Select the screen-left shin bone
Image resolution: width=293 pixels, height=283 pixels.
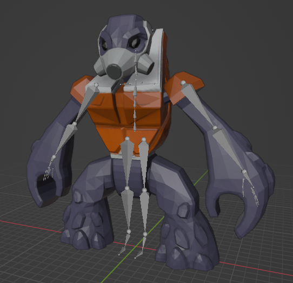(128, 209)
